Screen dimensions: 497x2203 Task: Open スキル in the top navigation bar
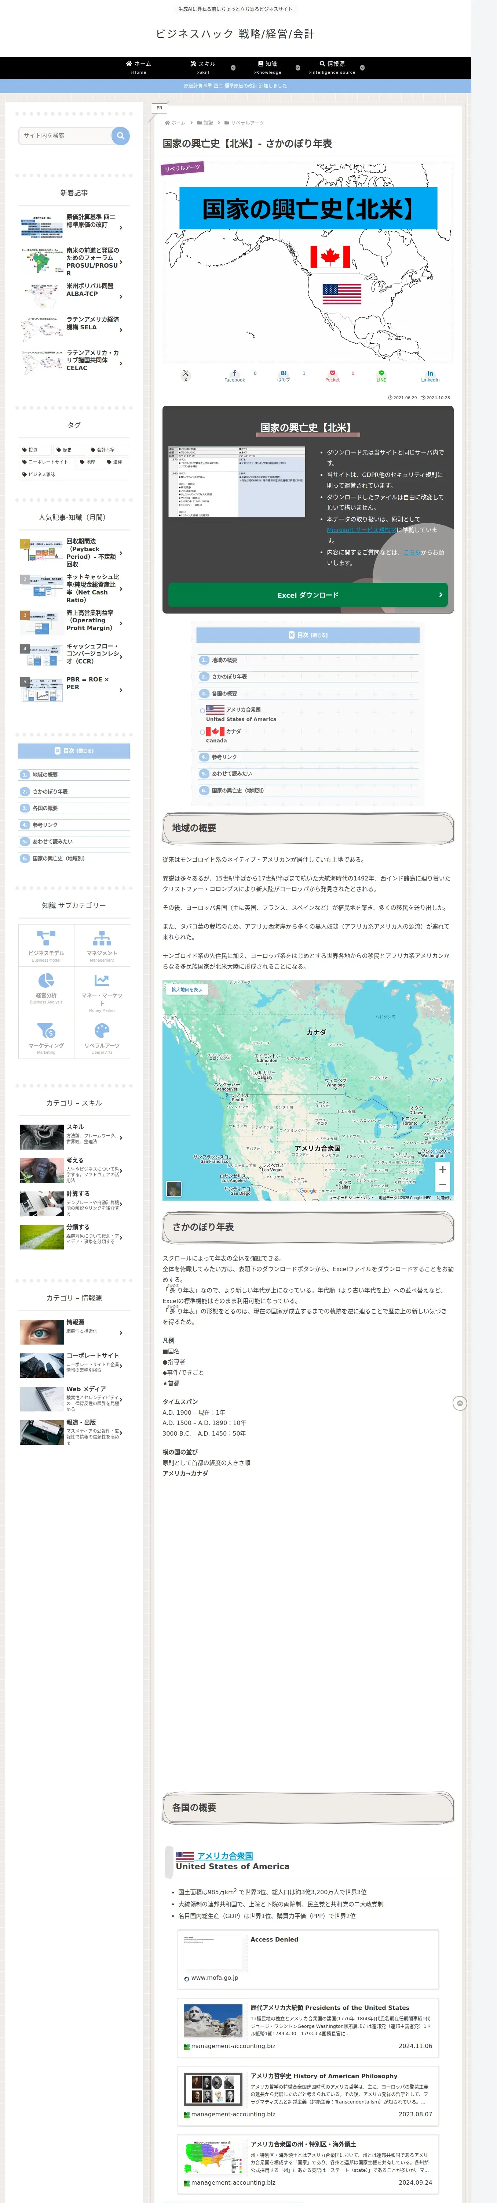(203, 68)
